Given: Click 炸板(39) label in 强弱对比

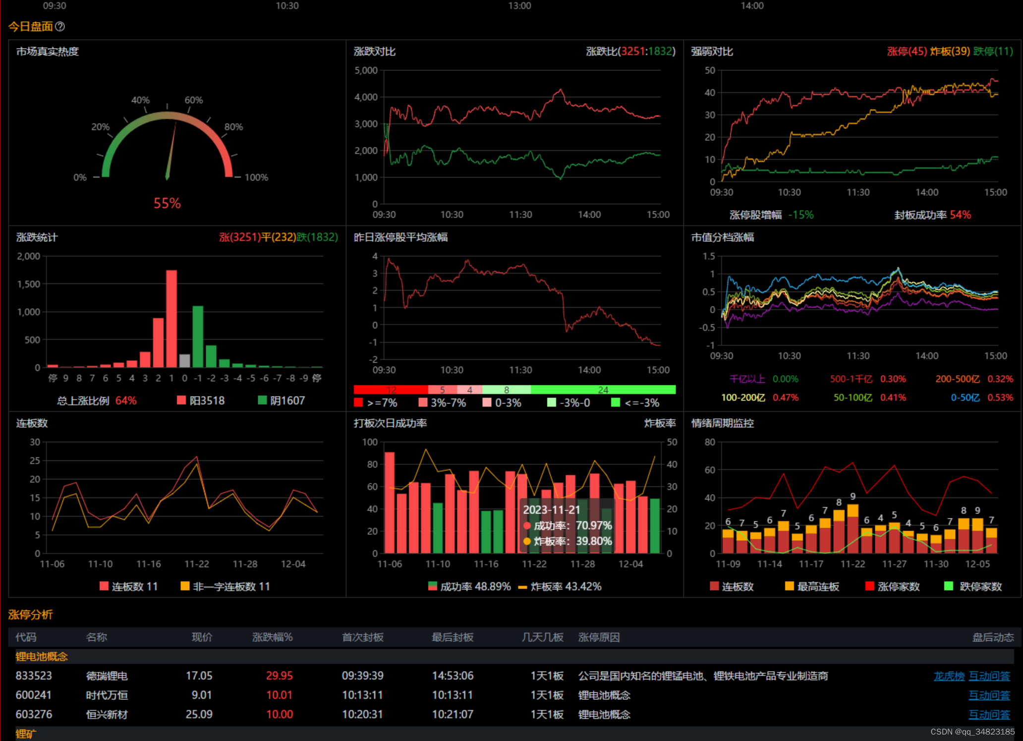Looking at the screenshot, I should 950,52.
